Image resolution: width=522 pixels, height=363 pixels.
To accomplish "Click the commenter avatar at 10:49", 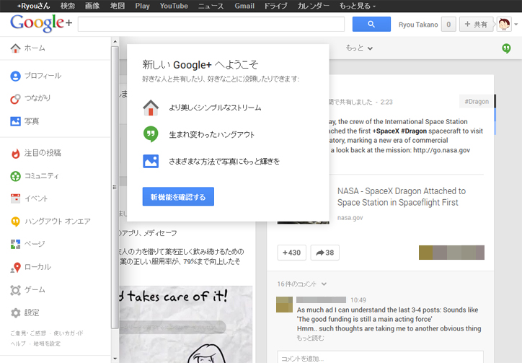I will point(284,305).
